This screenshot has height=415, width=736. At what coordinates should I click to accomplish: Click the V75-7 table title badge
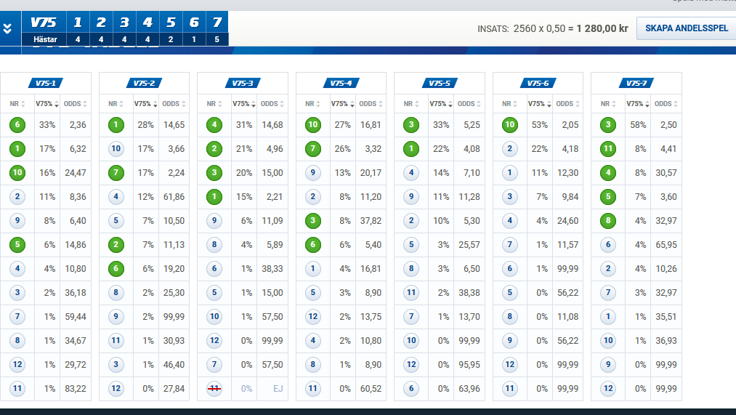click(x=636, y=83)
